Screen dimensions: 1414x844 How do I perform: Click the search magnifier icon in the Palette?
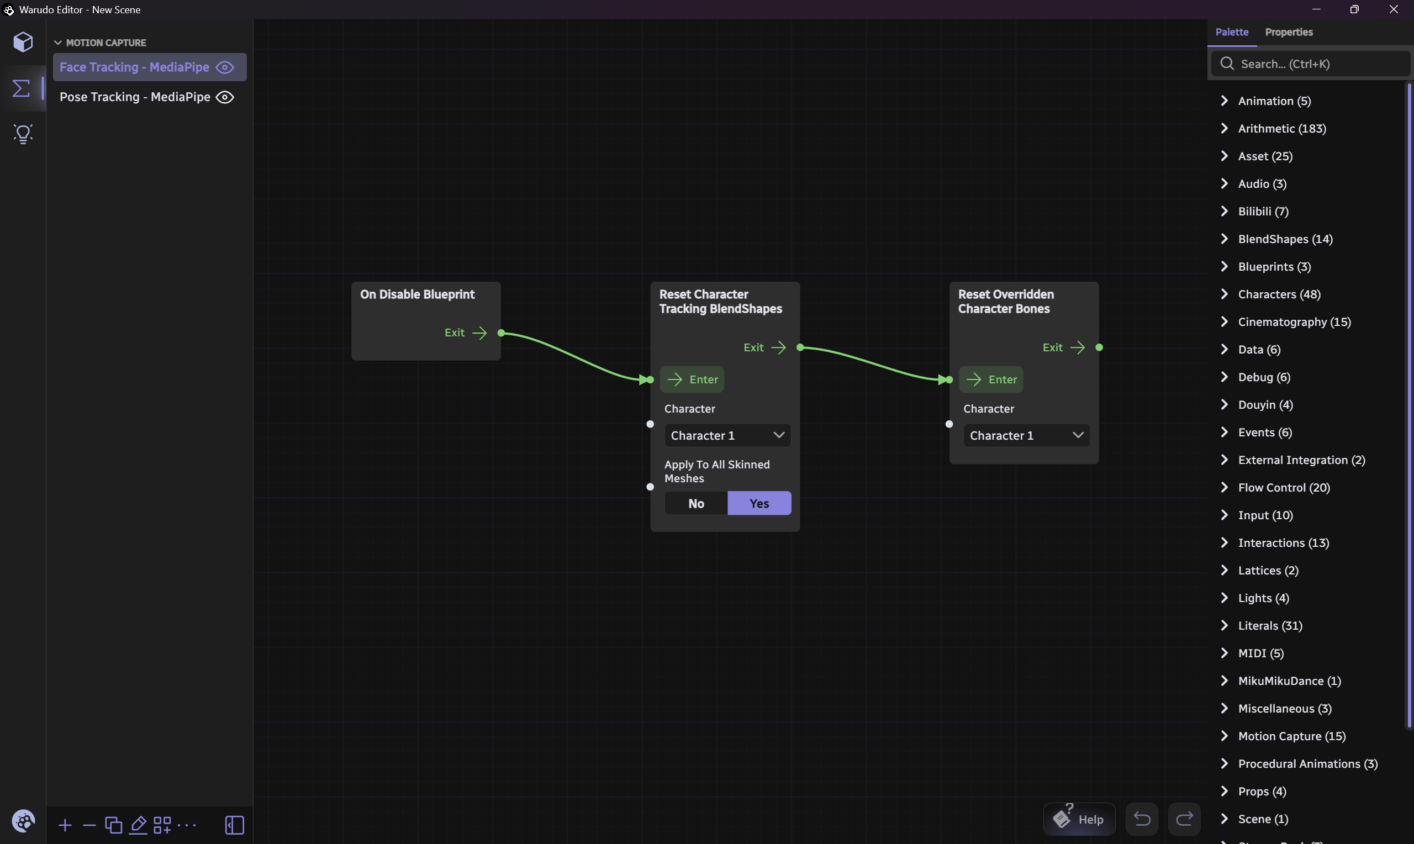click(x=1227, y=64)
